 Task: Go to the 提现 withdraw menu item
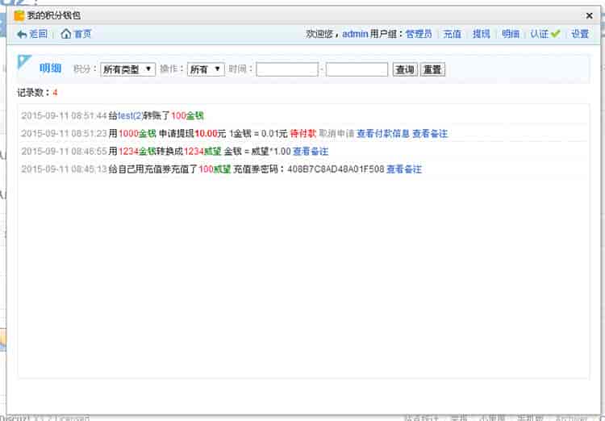[482, 34]
